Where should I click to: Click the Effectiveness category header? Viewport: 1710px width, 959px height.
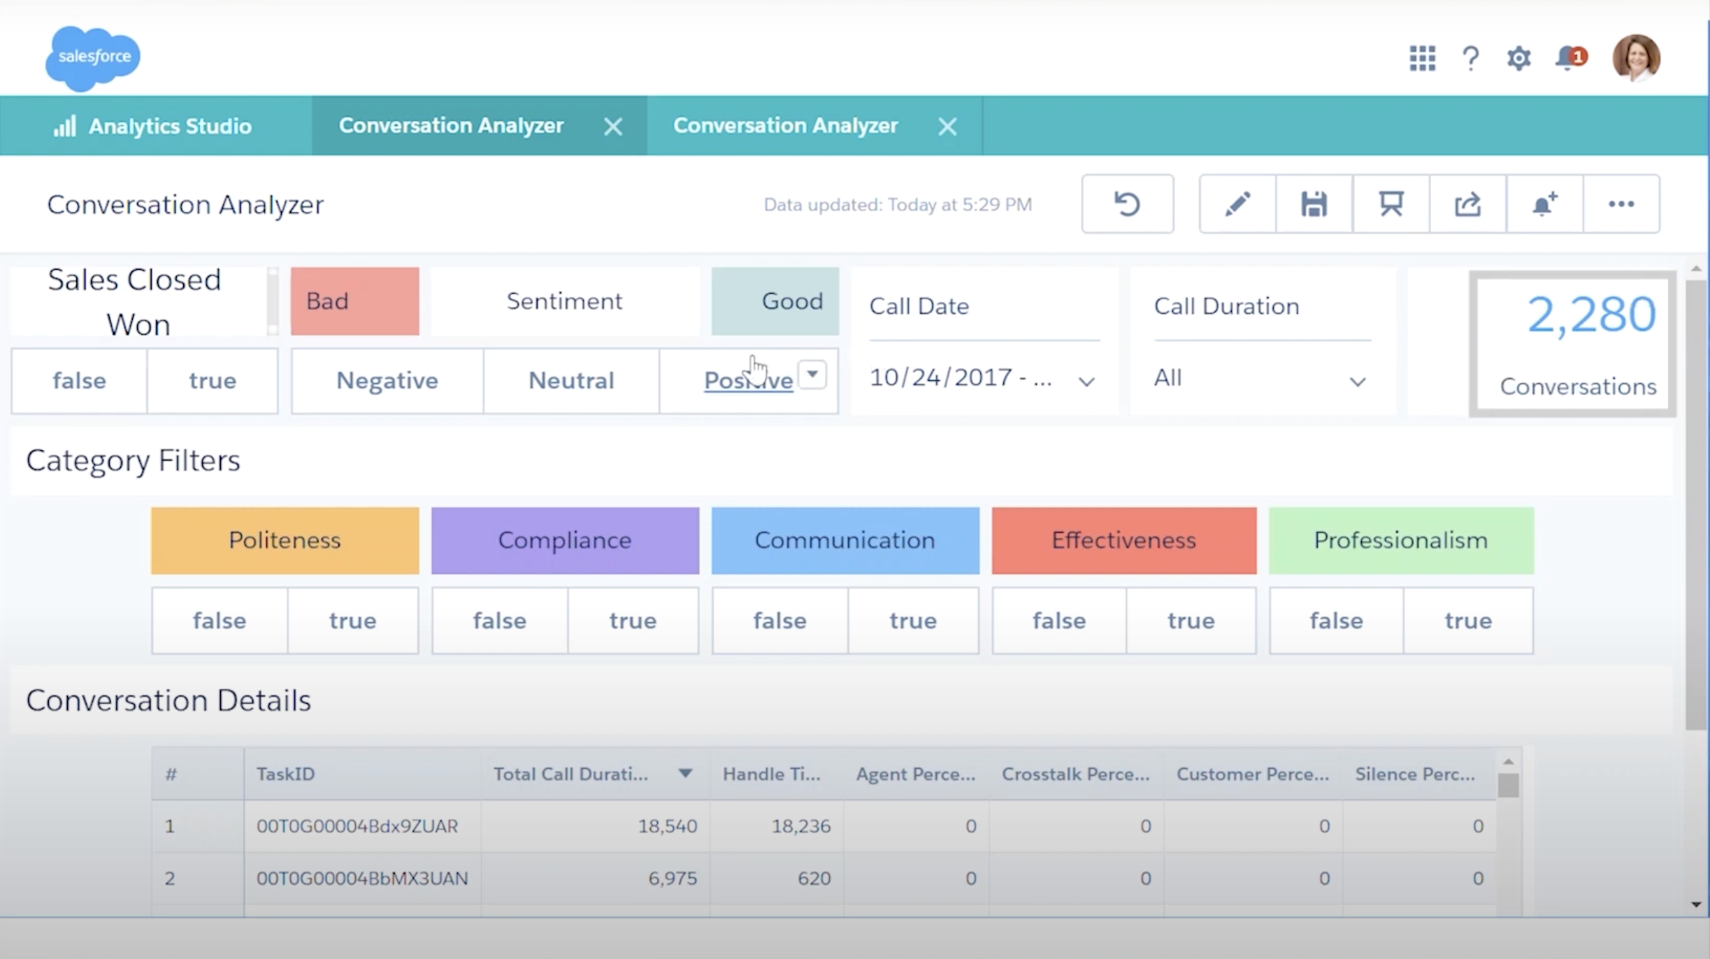(x=1124, y=540)
